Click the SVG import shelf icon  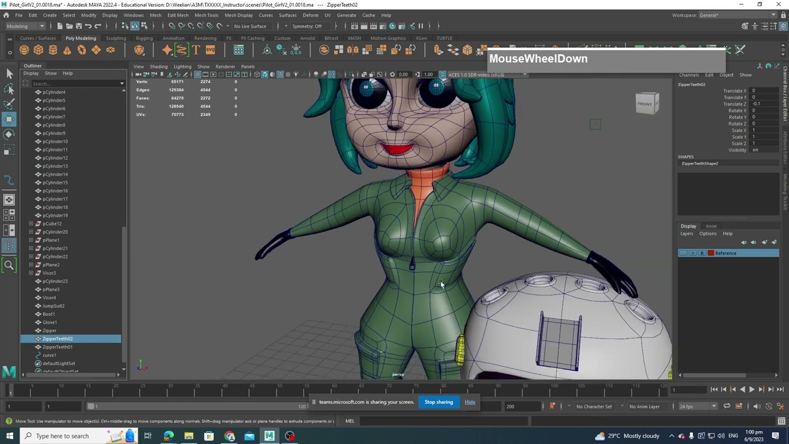point(210,50)
